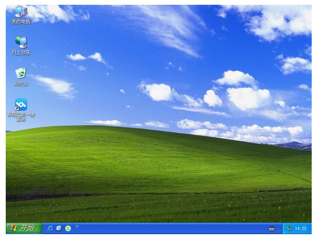Image resolution: width=316 pixels, height=238 pixels.
Task: Expand the quick launch overflow chevron
Action: (x=77, y=227)
